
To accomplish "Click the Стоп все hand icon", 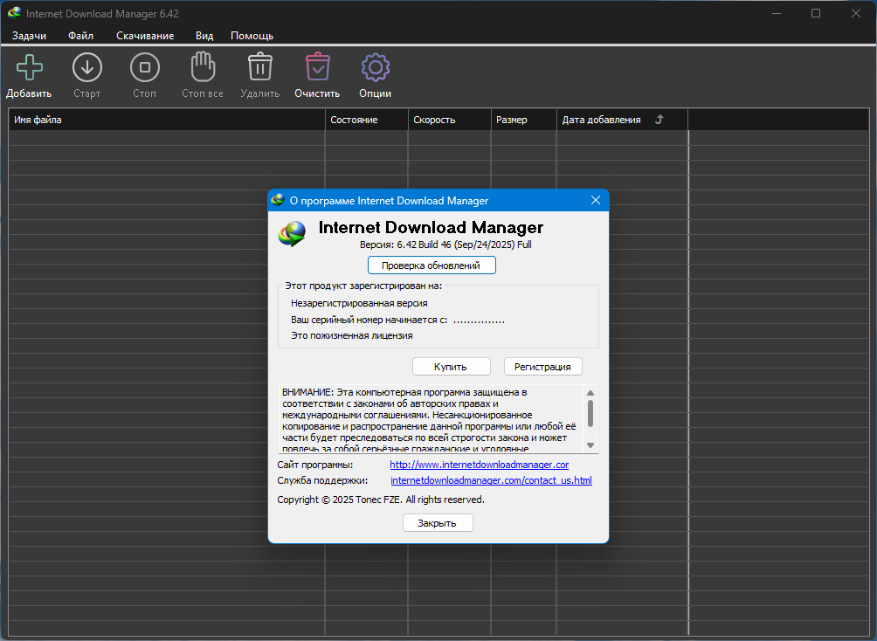I will [x=203, y=67].
